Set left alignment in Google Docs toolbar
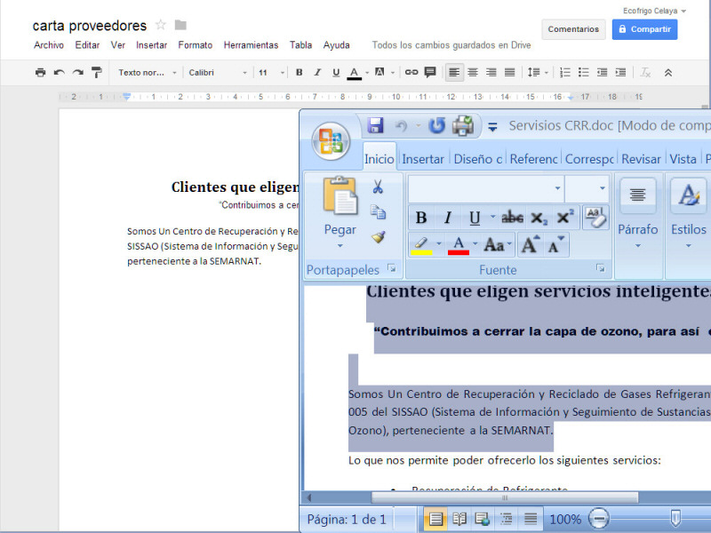Image resolution: width=711 pixels, height=533 pixels. pos(454,73)
